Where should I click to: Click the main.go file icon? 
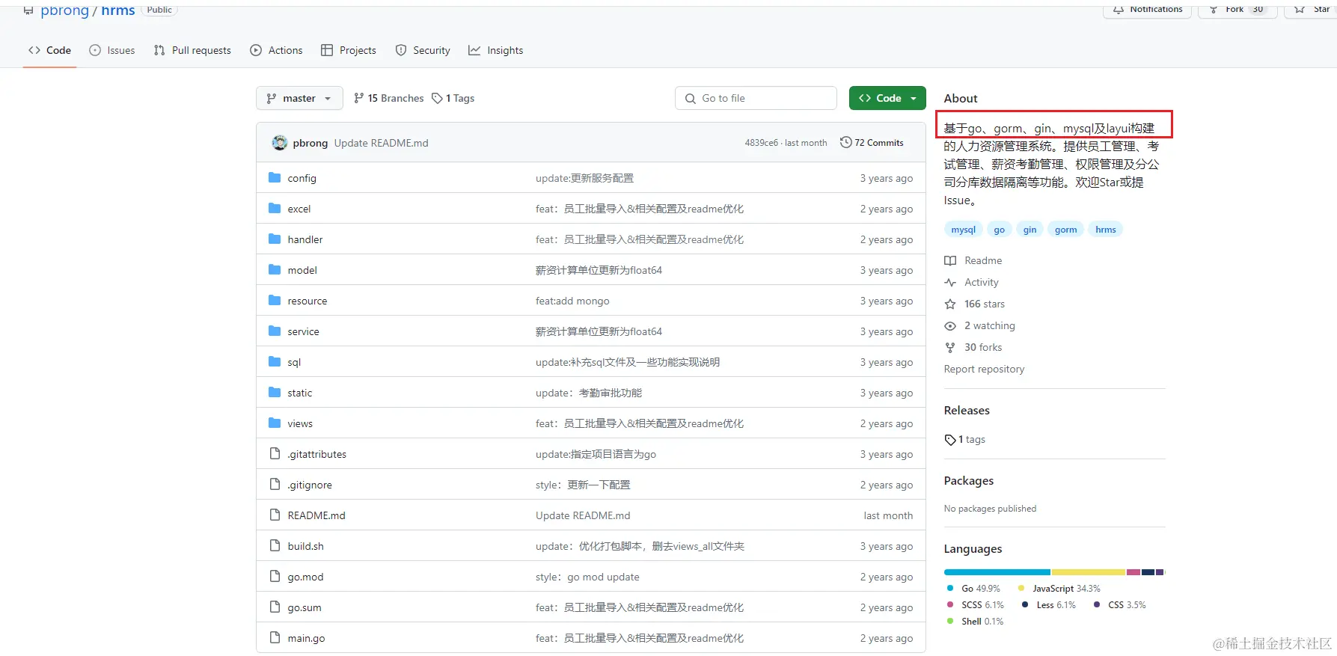[x=275, y=638]
